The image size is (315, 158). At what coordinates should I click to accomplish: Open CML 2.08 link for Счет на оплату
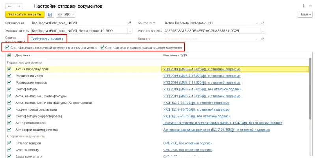(x=188, y=150)
